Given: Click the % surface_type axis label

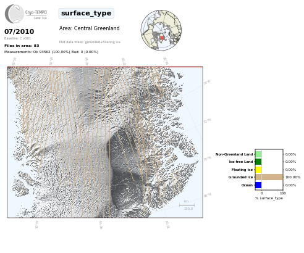Looking at the screenshot, I should tap(269, 198).
